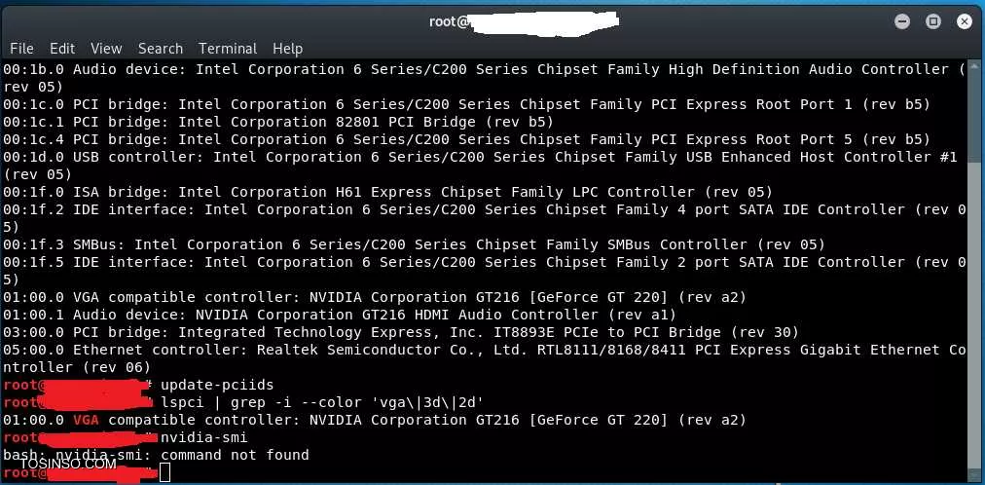Maximize the terminal window
The height and width of the screenshot is (485, 985).
pos(933,22)
